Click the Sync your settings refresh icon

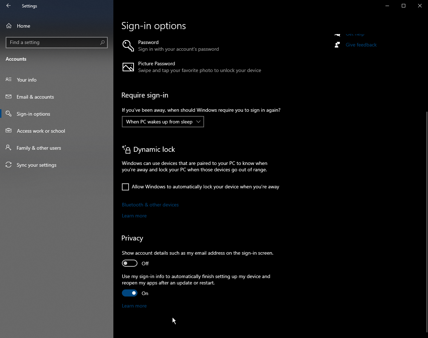(8, 165)
